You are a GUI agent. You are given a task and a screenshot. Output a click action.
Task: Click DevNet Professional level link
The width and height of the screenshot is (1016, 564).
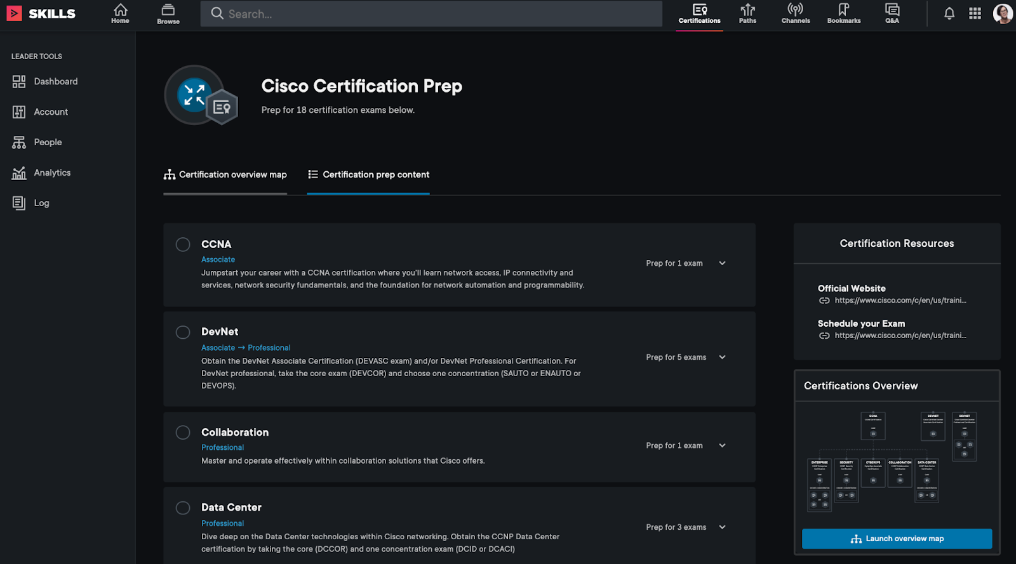pyautogui.click(x=269, y=348)
